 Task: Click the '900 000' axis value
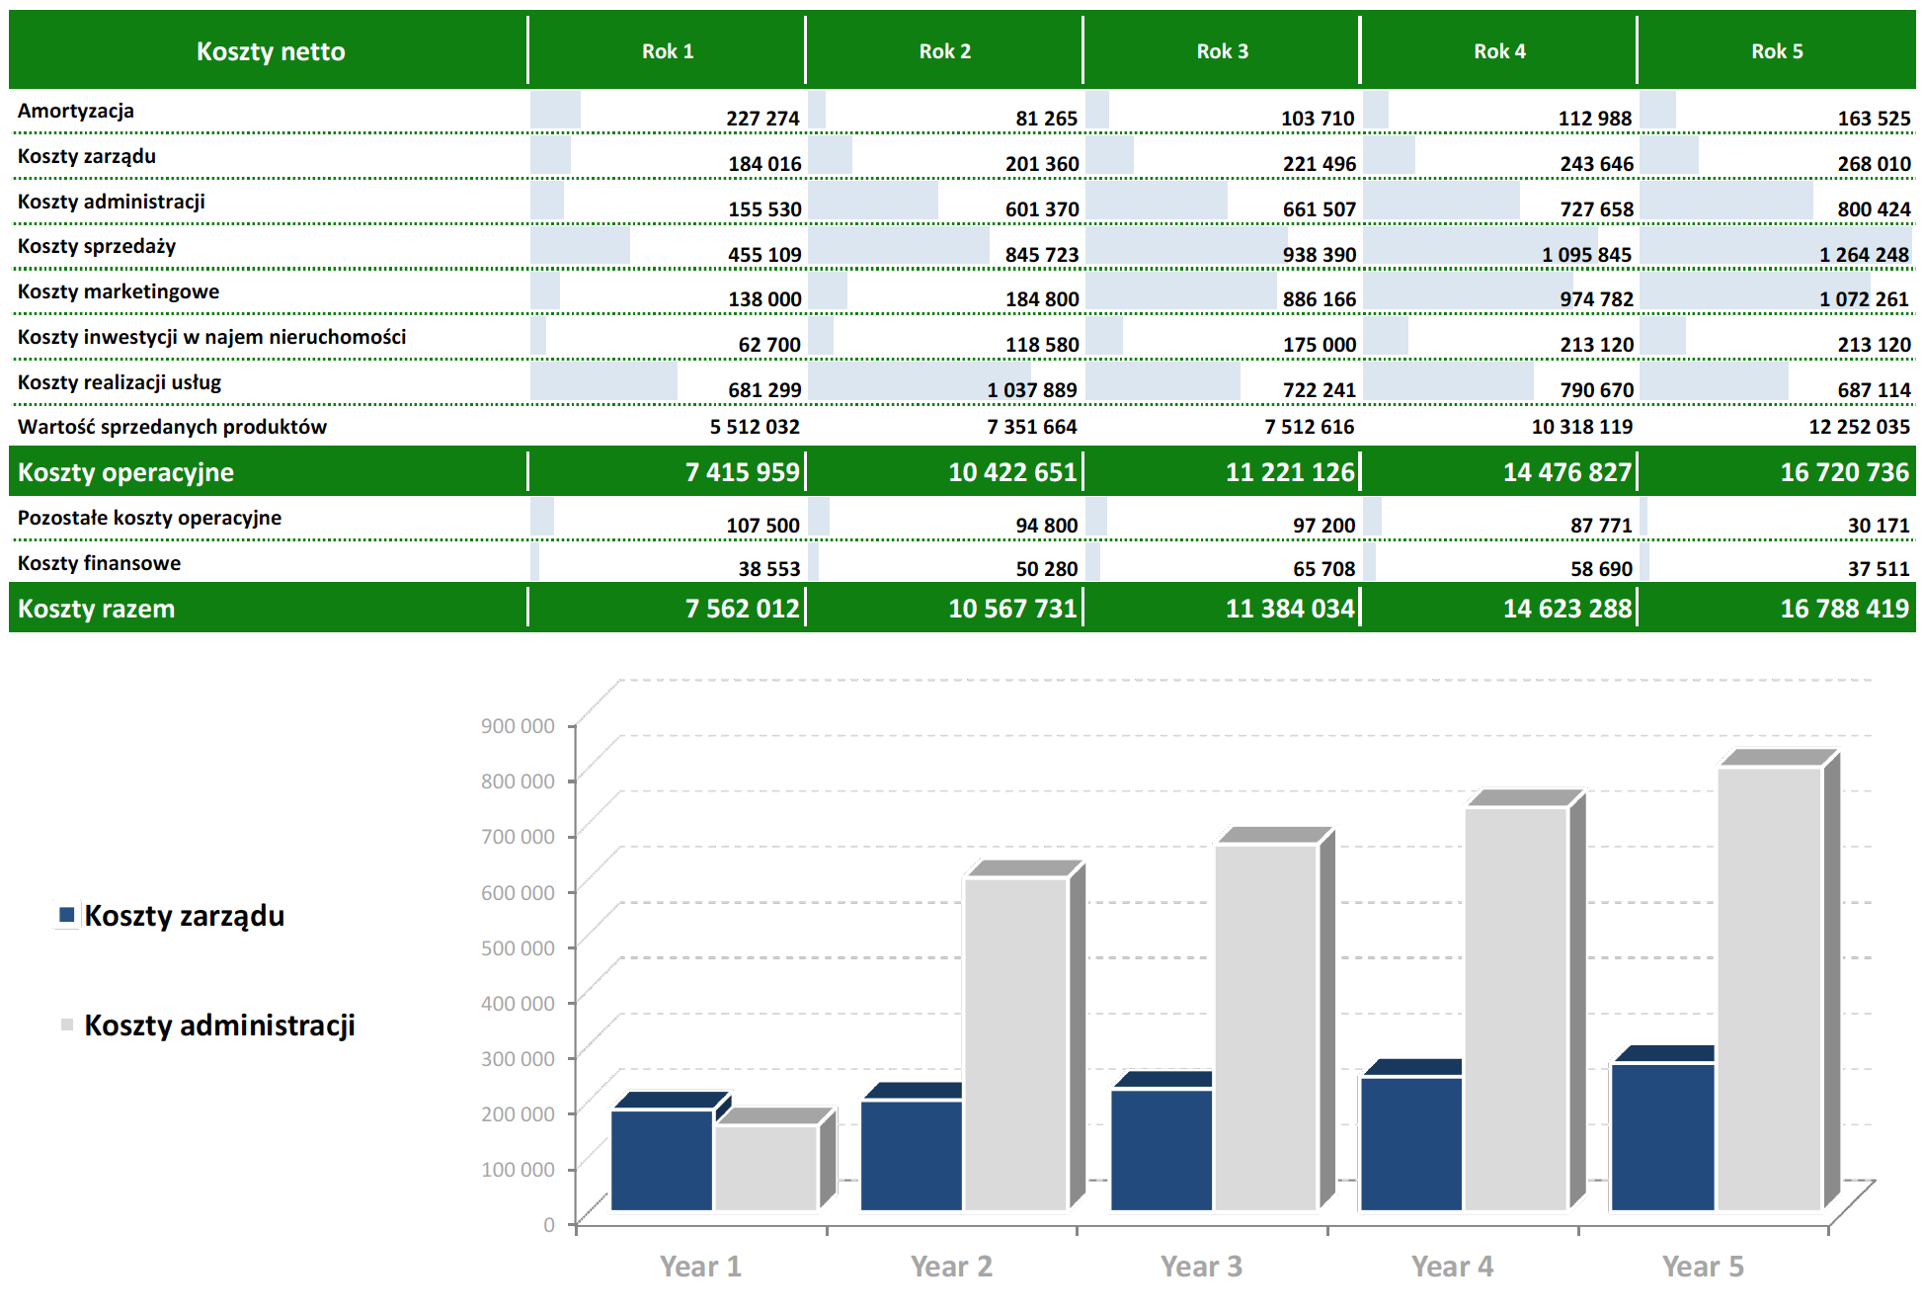tap(518, 726)
